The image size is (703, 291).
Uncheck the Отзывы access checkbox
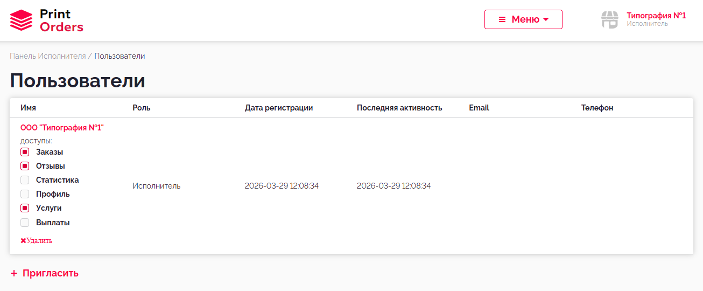tap(25, 166)
